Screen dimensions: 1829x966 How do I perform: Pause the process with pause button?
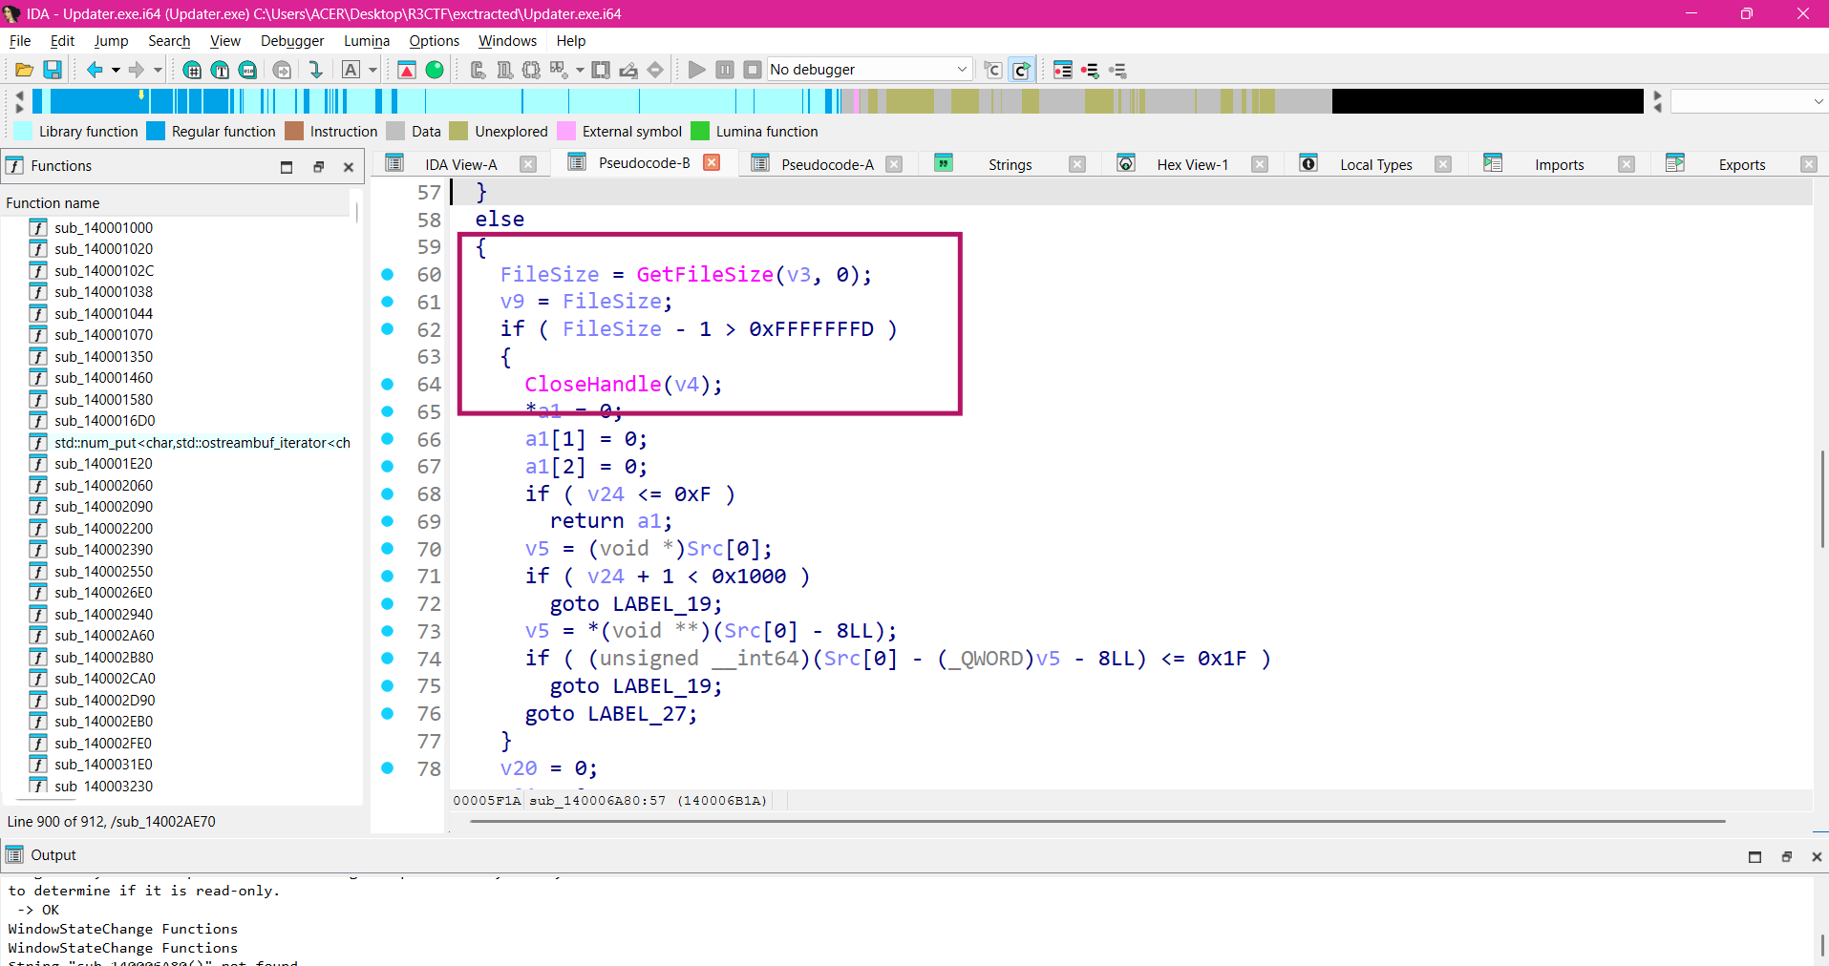coord(725,70)
